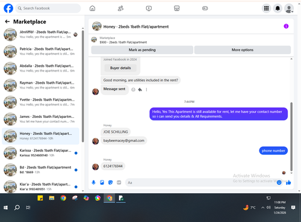
Task: Open Task View on the taskbar
Action: (x=28, y=208)
